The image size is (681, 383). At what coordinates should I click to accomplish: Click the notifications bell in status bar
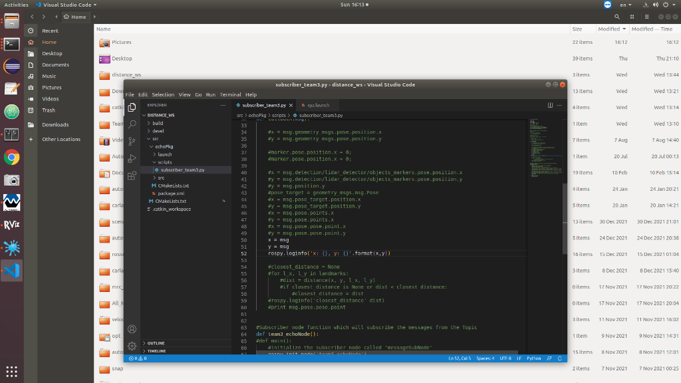[x=560, y=358]
